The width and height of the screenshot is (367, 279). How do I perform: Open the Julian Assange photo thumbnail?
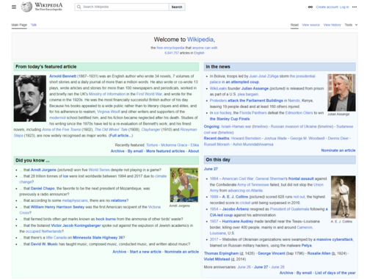click(x=341, y=93)
